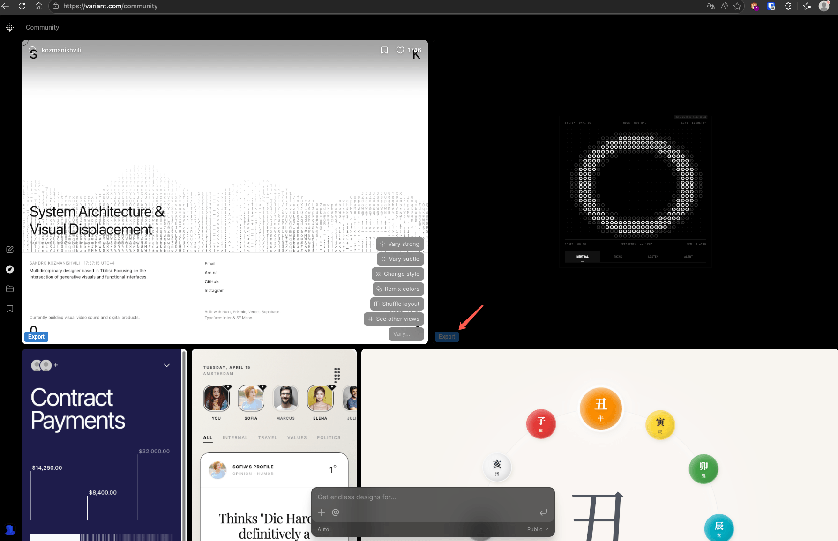Viewport: 838px width, 541px height.
Task: Click the yellow 寅 zodiac circle
Action: (660, 425)
